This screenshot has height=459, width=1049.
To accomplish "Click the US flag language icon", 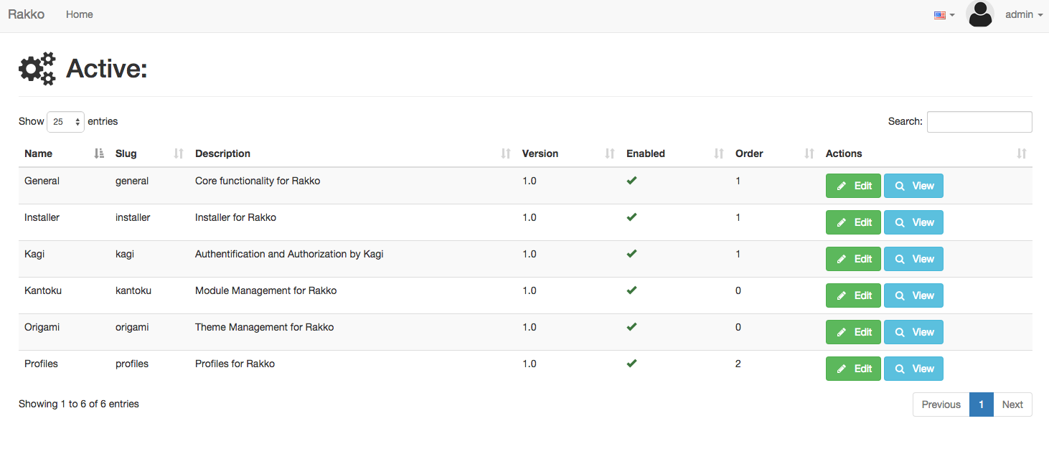I will [939, 15].
